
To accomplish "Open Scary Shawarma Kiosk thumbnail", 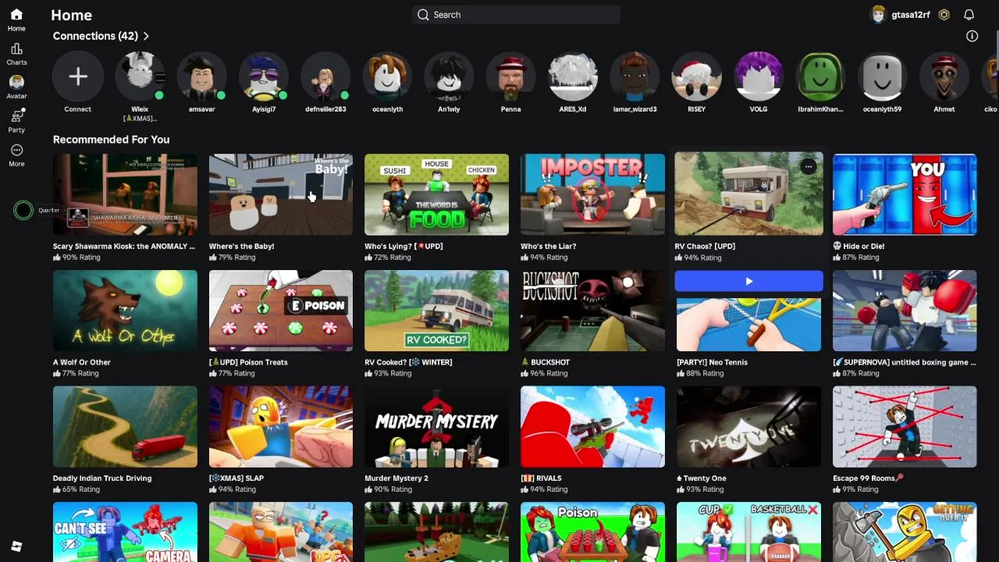I will [125, 194].
